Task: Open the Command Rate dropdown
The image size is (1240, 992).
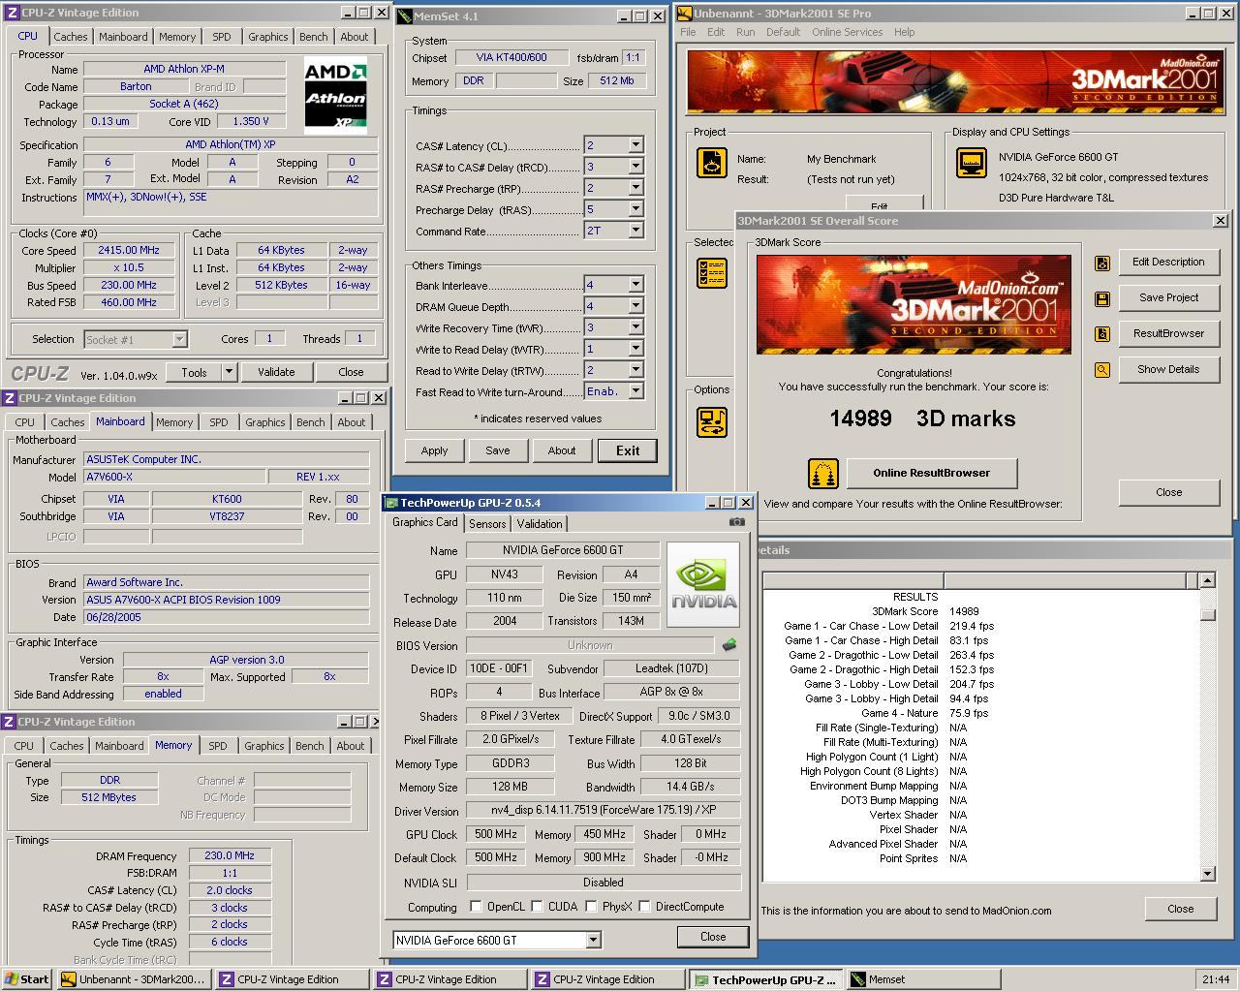Action: click(635, 231)
